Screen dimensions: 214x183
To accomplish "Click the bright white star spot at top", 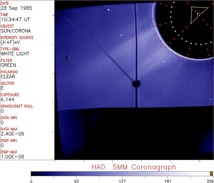I will (108, 10).
